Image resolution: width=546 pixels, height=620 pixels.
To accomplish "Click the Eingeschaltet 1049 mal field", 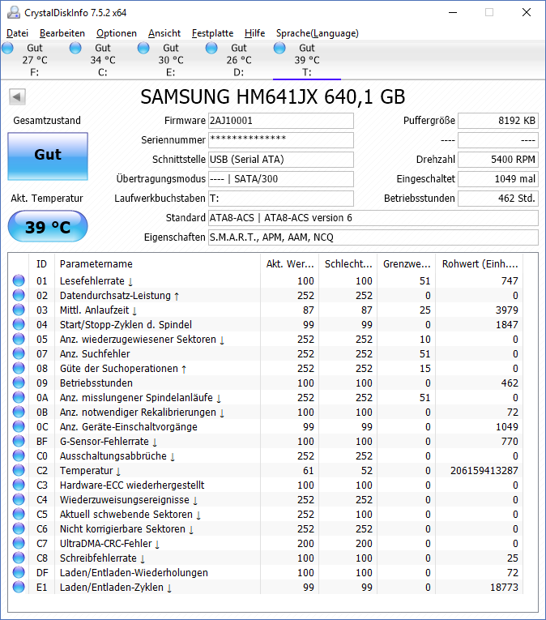I will click(x=498, y=179).
